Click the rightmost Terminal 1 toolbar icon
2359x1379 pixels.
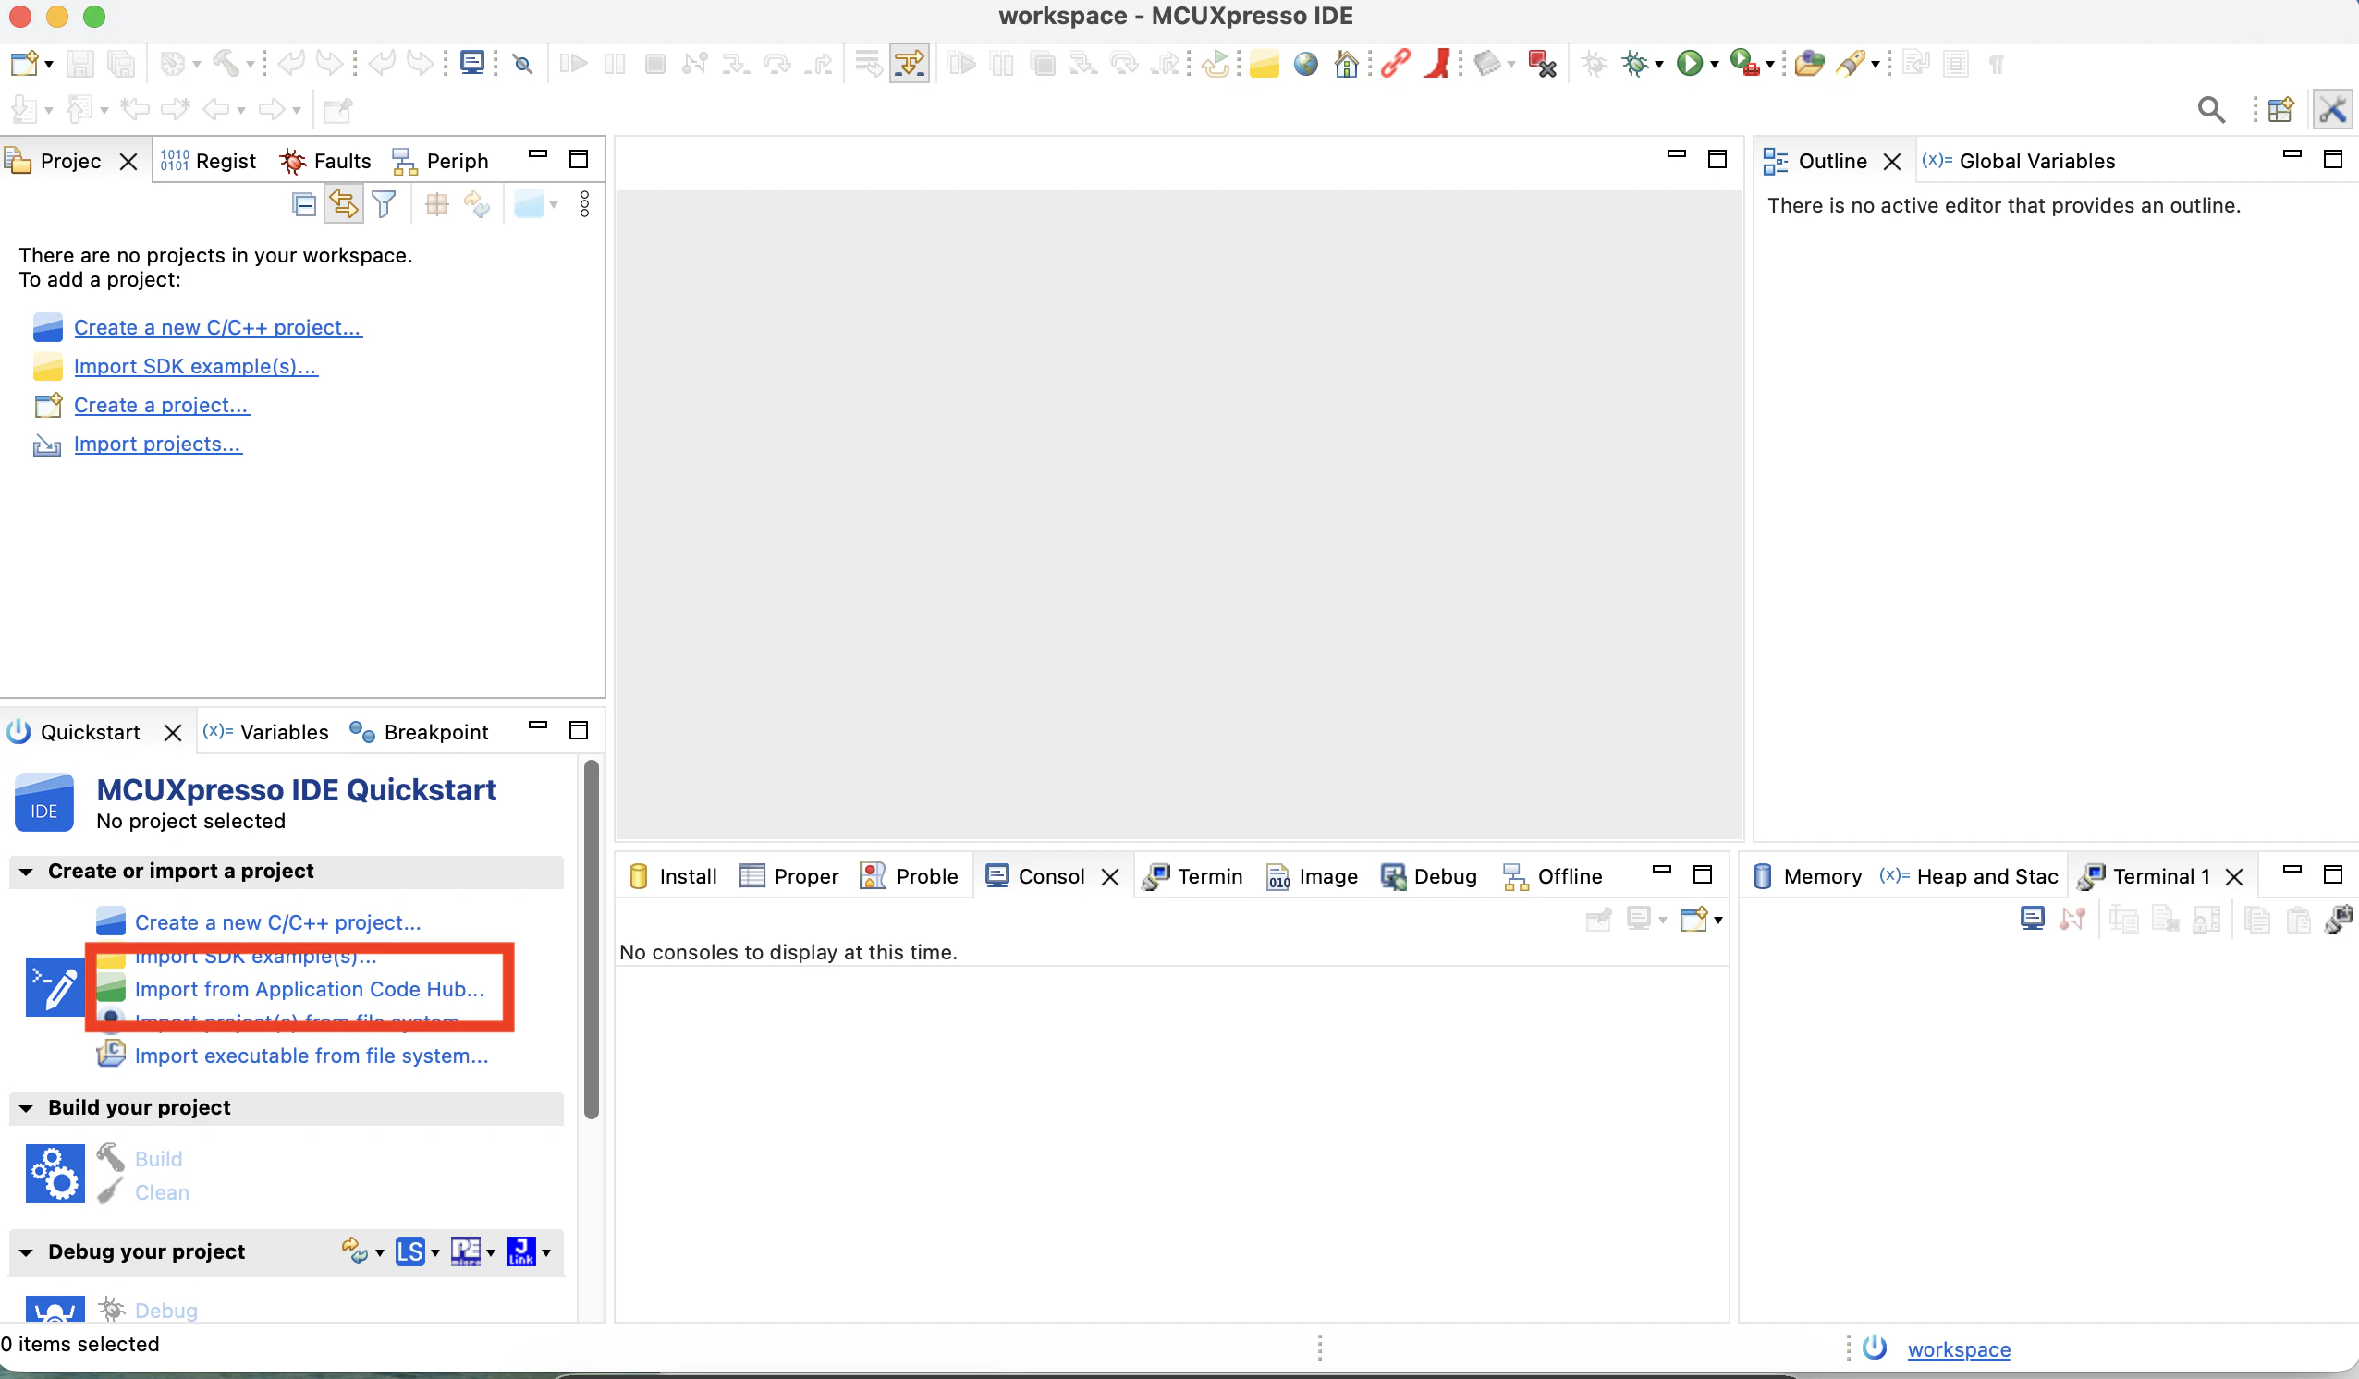[x=2339, y=920]
